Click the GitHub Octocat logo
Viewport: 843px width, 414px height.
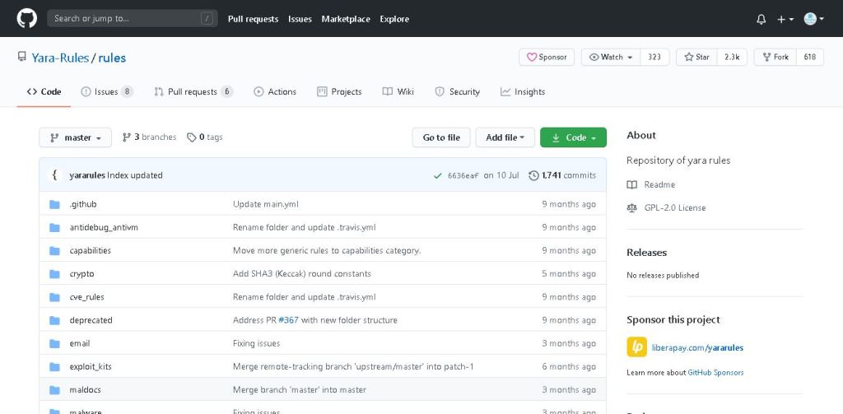pos(27,18)
